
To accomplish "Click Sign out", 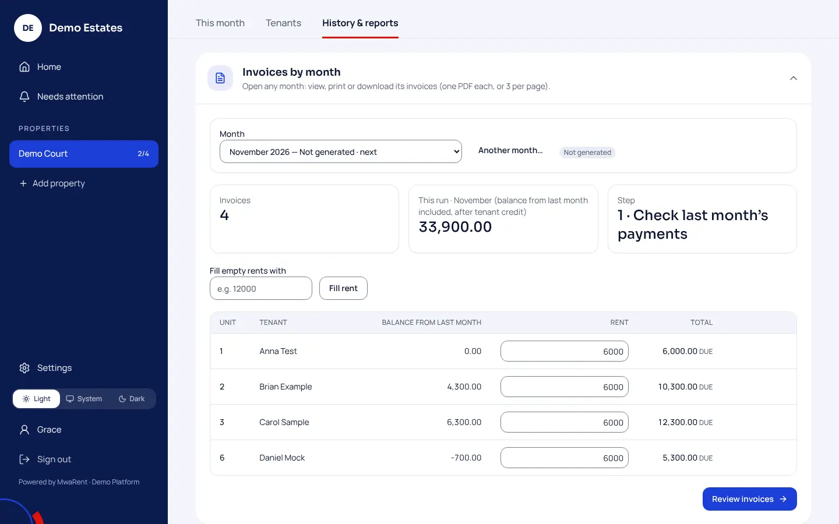I will pyautogui.click(x=84, y=459).
